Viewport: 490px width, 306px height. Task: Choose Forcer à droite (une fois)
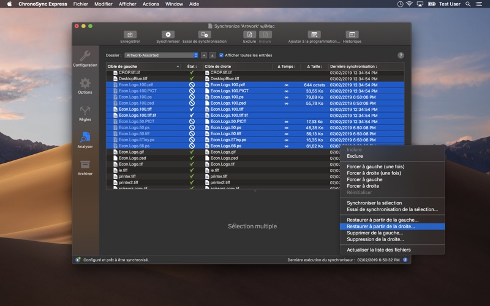click(x=392, y=173)
